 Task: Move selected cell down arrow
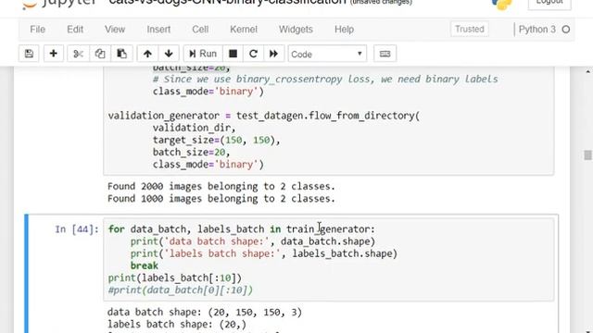(169, 54)
